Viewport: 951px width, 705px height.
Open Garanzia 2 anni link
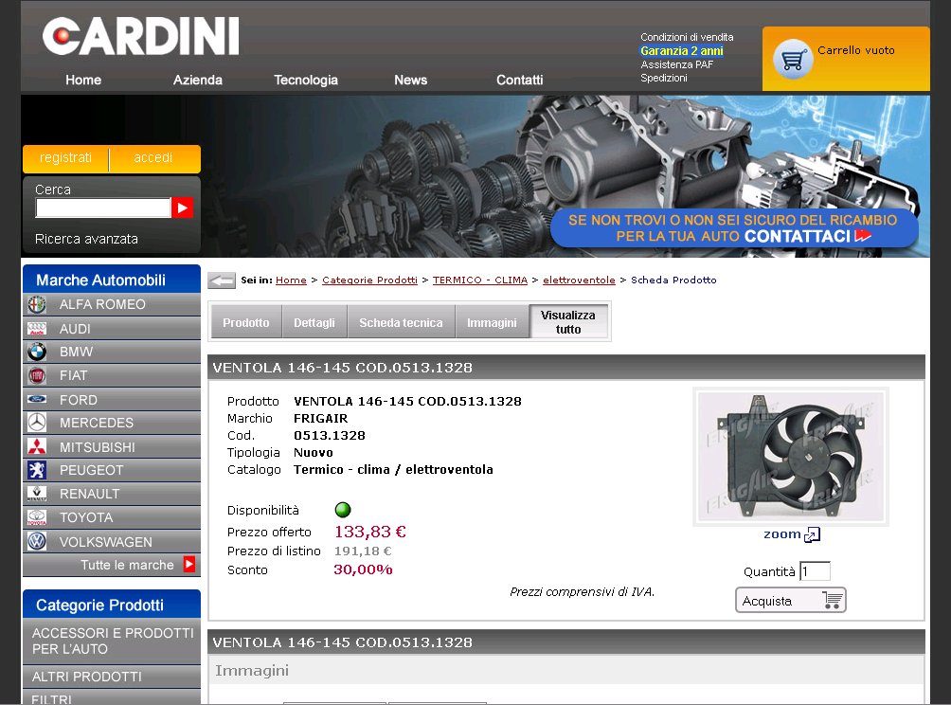click(682, 51)
